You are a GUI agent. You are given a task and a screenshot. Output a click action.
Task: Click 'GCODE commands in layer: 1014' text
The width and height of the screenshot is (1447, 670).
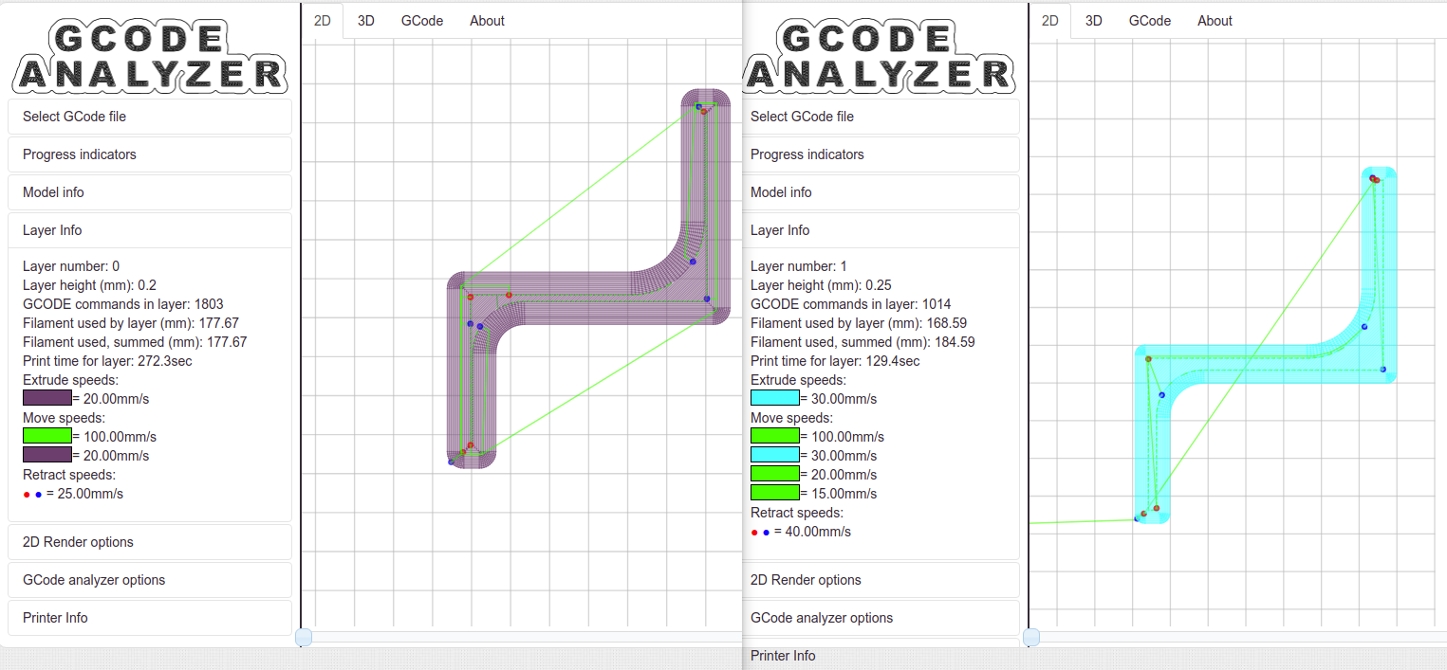851,304
